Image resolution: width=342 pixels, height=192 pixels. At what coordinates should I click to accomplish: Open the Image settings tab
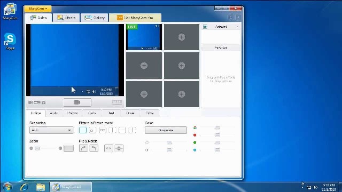pos(36,113)
